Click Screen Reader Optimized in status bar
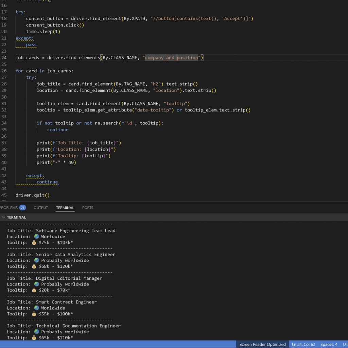The image size is (348, 348). pyautogui.click(x=262, y=344)
